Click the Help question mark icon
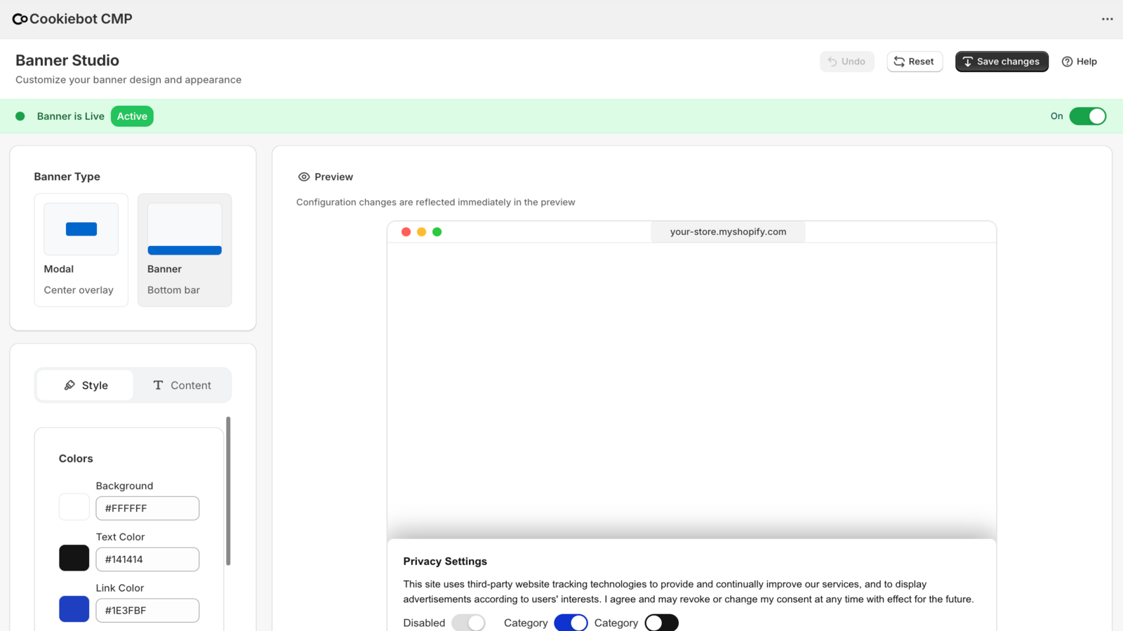This screenshot has width=1123, height=631. pos(1066,62)
